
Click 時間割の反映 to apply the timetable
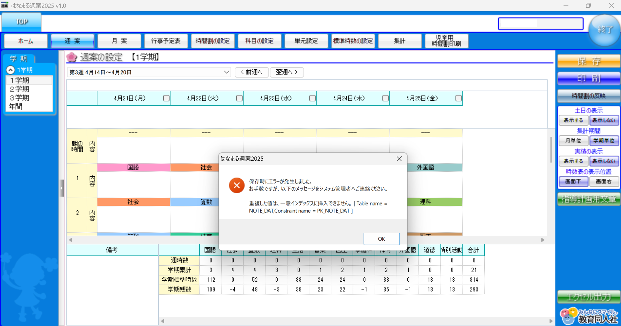pyautogui.click(x=588, y=96)
